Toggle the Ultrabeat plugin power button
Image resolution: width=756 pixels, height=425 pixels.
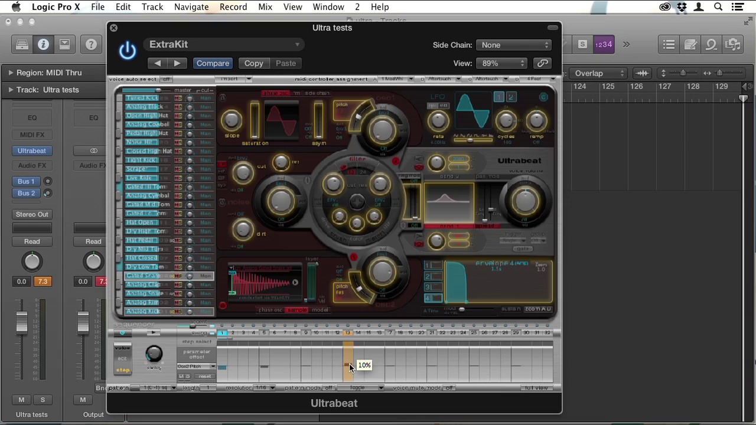click(x=127, y=51)
